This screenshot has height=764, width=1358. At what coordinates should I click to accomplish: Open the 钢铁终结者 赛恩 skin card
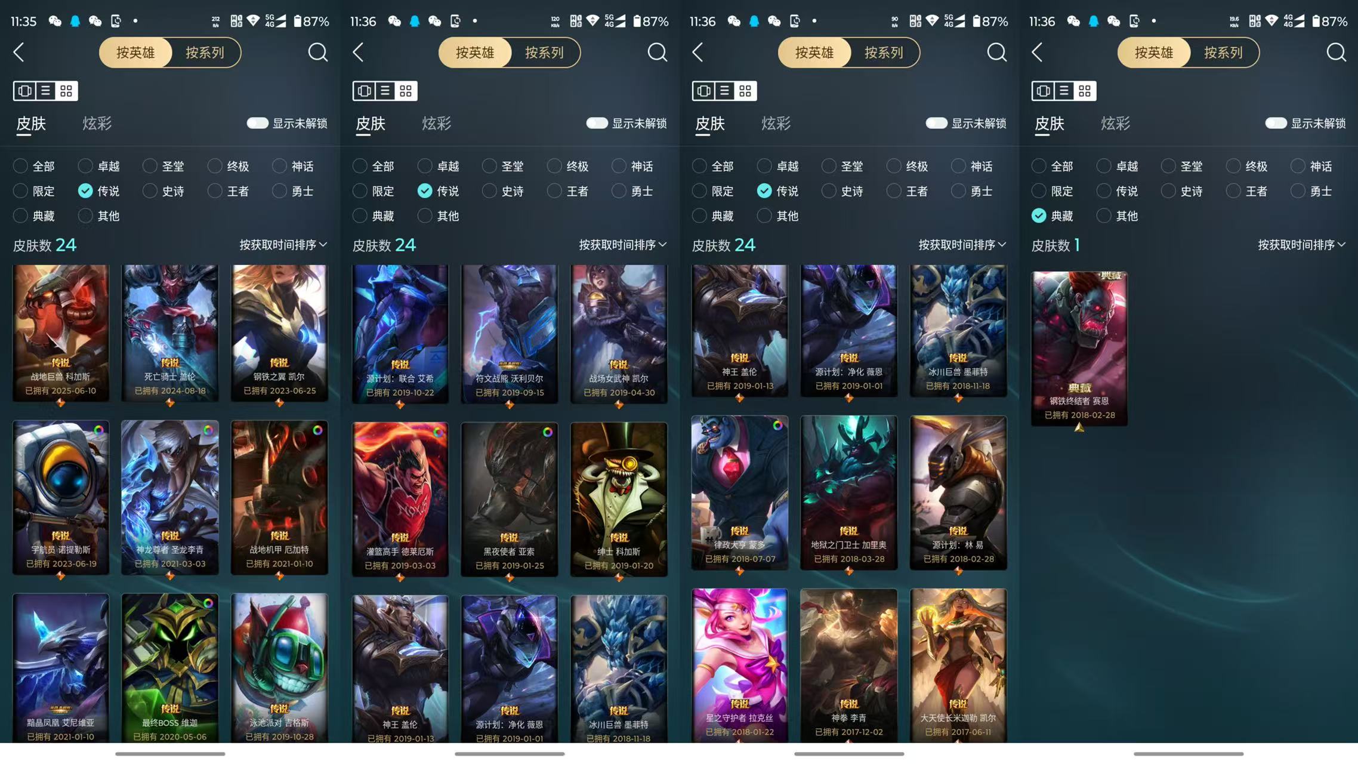click(1079, 349)
